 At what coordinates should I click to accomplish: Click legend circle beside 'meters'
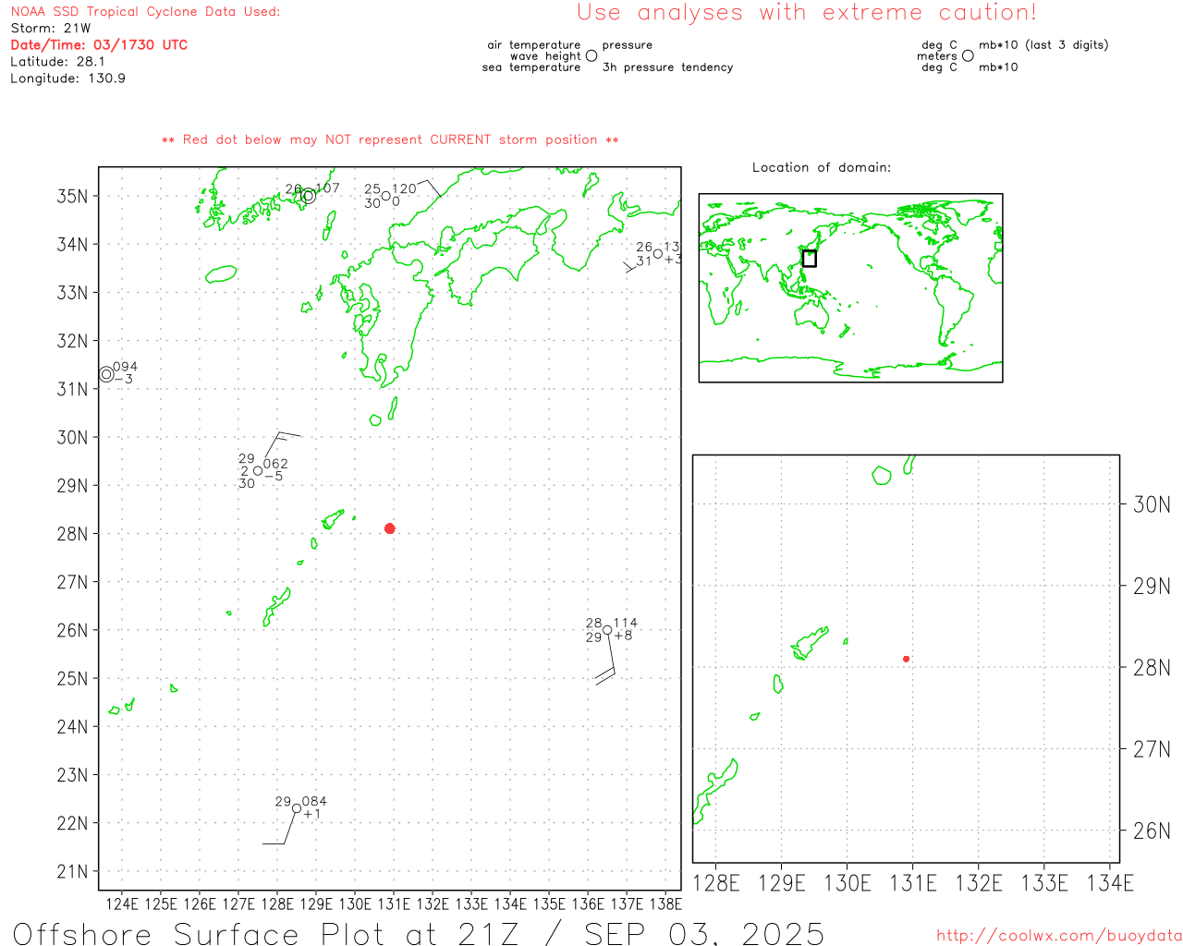pyautogui.click(x=968, y=55)
